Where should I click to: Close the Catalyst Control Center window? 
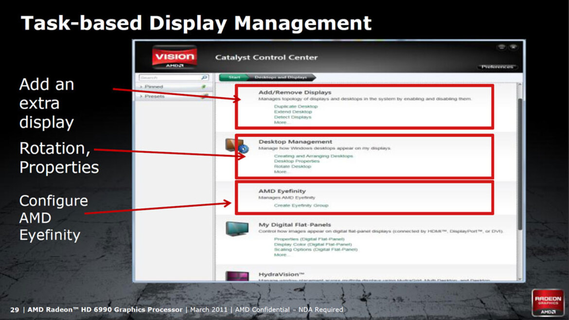point(513,47)
